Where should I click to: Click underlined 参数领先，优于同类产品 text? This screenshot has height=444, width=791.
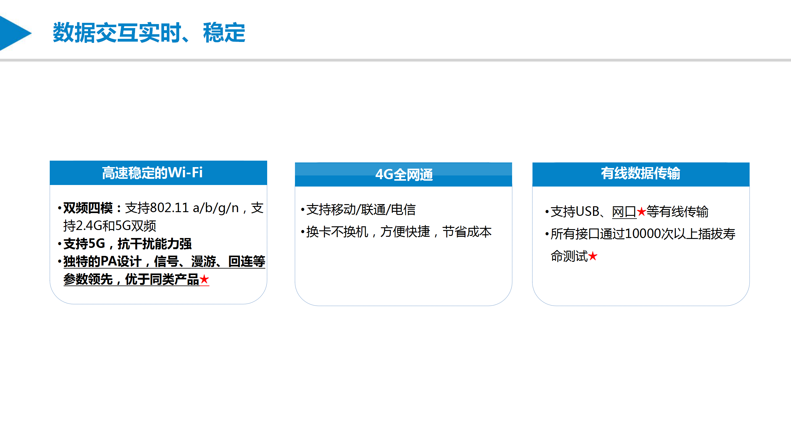[131, 280]
